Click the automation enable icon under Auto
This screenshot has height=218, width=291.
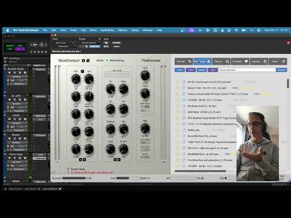(106, 43)
